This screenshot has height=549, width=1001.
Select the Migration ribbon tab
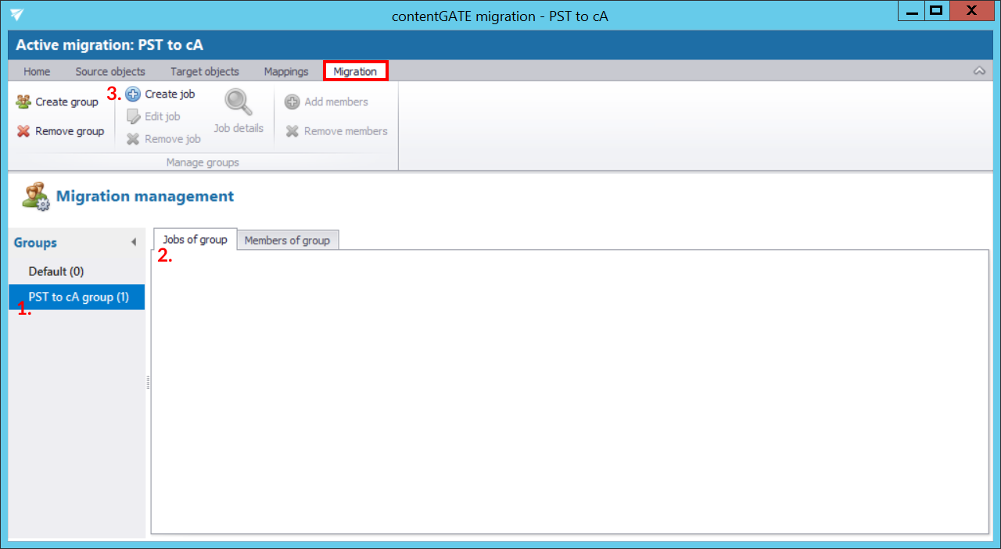[x=355, y=71]
